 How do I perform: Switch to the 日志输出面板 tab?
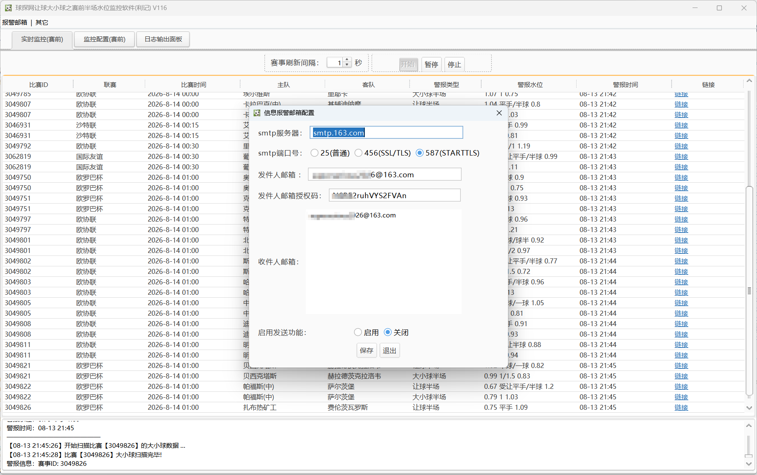point(163,39)
